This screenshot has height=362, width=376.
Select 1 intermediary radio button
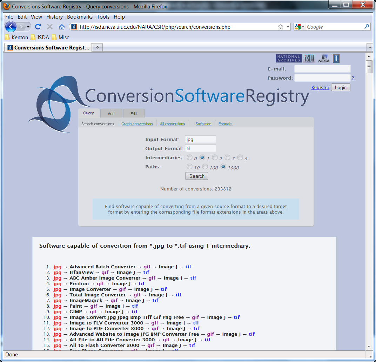tap(202, 157)
